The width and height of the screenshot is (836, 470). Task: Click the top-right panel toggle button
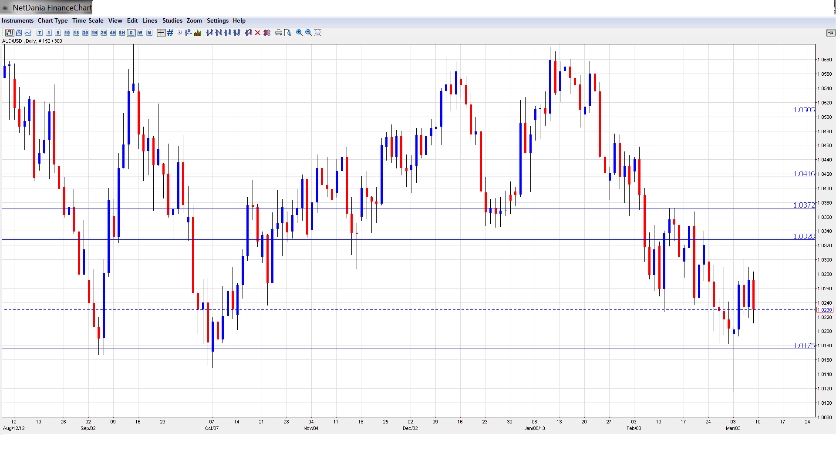(830, 33)
